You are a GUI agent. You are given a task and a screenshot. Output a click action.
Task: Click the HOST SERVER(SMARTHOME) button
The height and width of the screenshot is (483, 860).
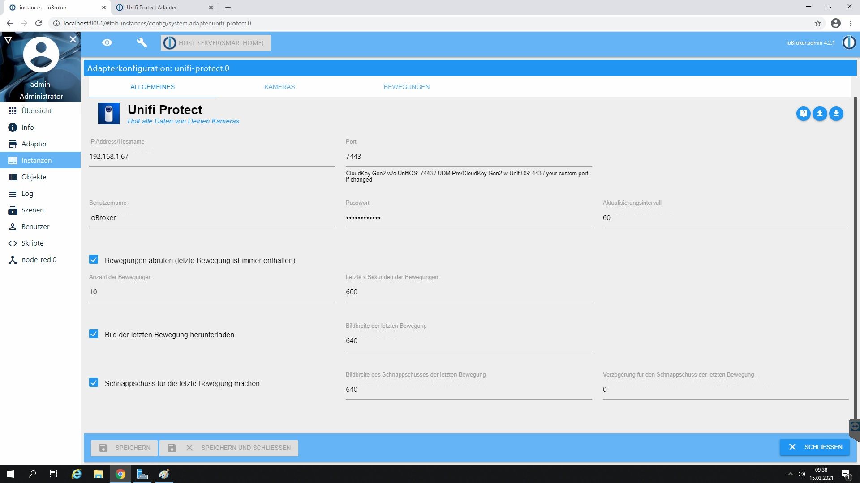(216, 43)
